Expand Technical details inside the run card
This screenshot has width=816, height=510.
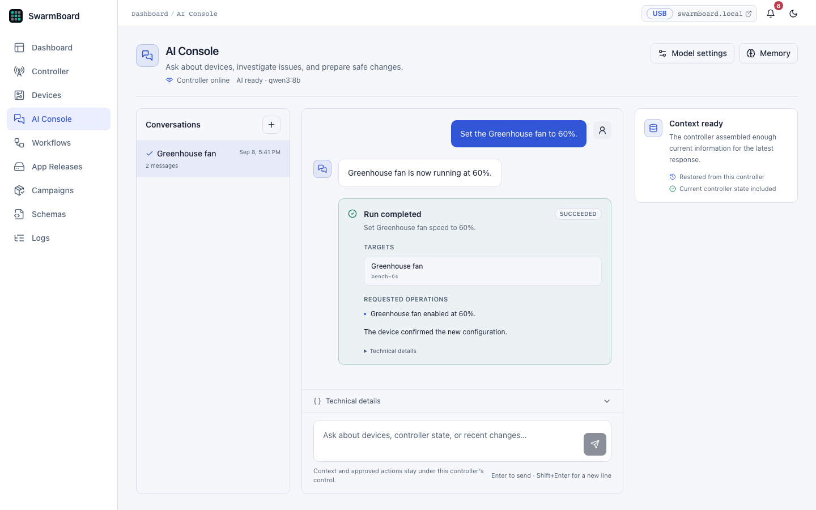coord(390,351)
